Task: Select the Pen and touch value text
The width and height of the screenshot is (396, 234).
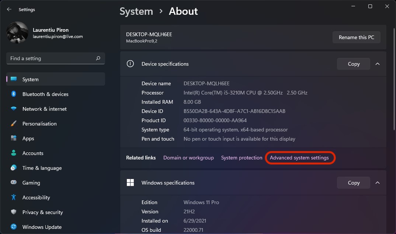Action: click(x=239, y=139)
